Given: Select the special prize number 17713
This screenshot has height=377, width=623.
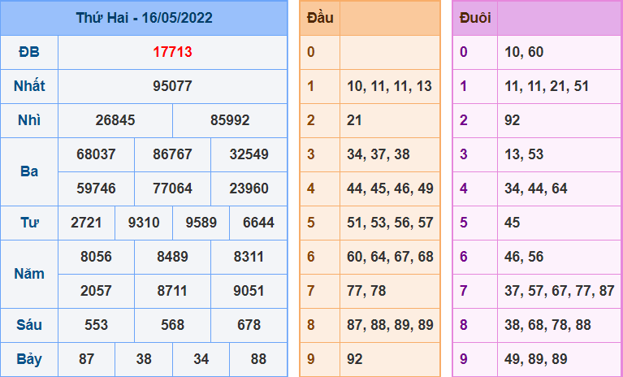Looking at the screenshot, I should click(x=172, y=52).
